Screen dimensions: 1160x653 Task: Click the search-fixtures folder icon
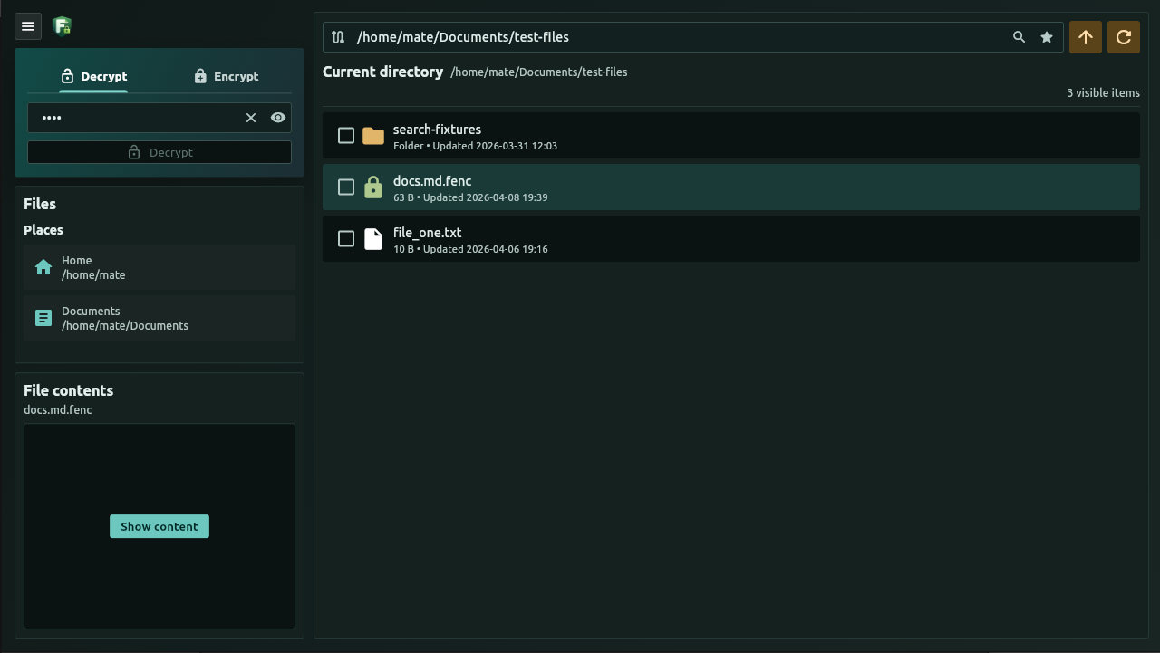pyautogui.click(x=373, y=136)
